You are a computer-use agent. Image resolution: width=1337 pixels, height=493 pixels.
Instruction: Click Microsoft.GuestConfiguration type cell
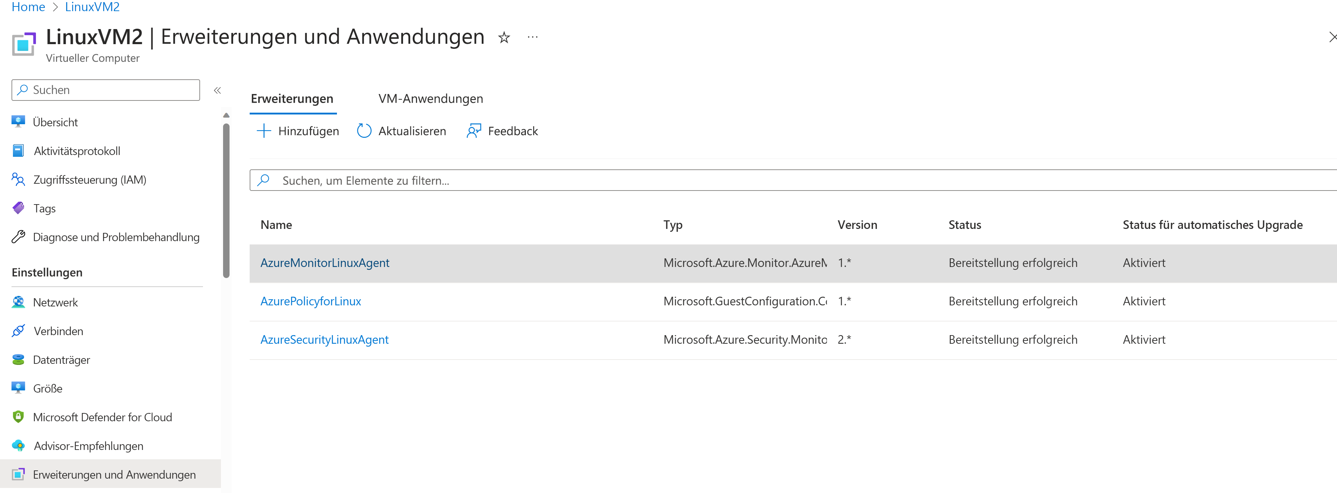coord(745,301)
